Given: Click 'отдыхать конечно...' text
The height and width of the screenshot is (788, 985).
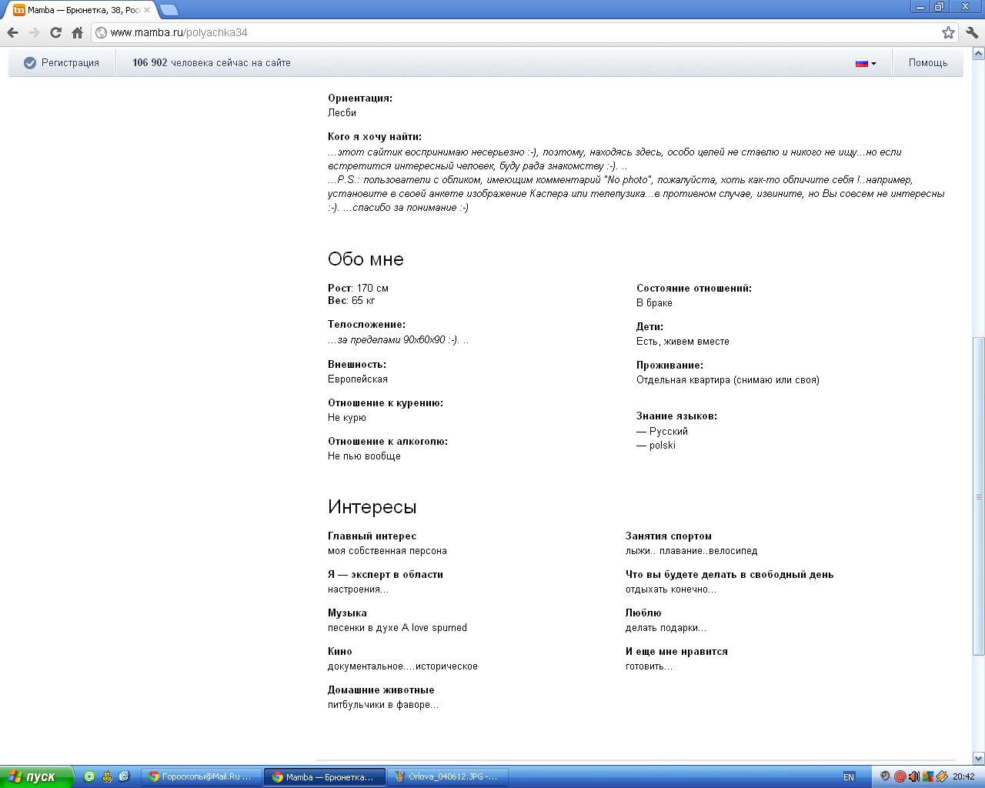Looking at the screenshot, I should click(x=671, y=589).
